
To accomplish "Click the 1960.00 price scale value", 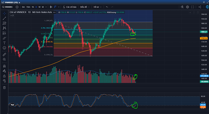I will 204,14.
